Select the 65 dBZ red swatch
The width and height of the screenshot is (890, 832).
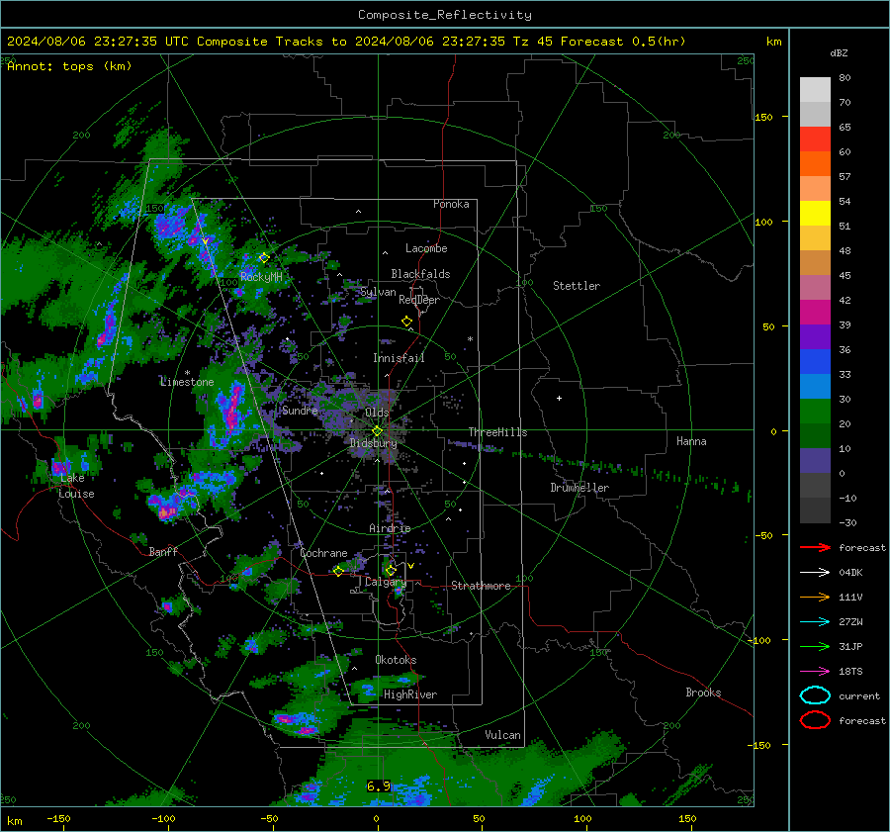click(815, 139)
